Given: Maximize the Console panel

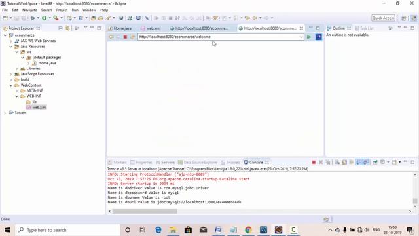Looking at the screenshot, I should [x=412, y=162].
